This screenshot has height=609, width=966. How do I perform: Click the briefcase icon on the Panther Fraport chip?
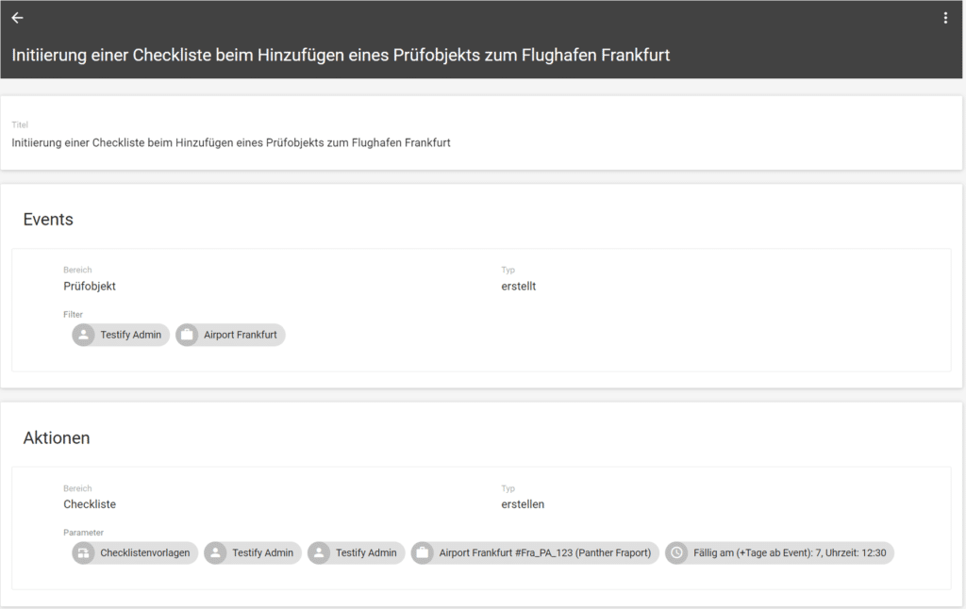pyautogui.click(x=422, y=553)
